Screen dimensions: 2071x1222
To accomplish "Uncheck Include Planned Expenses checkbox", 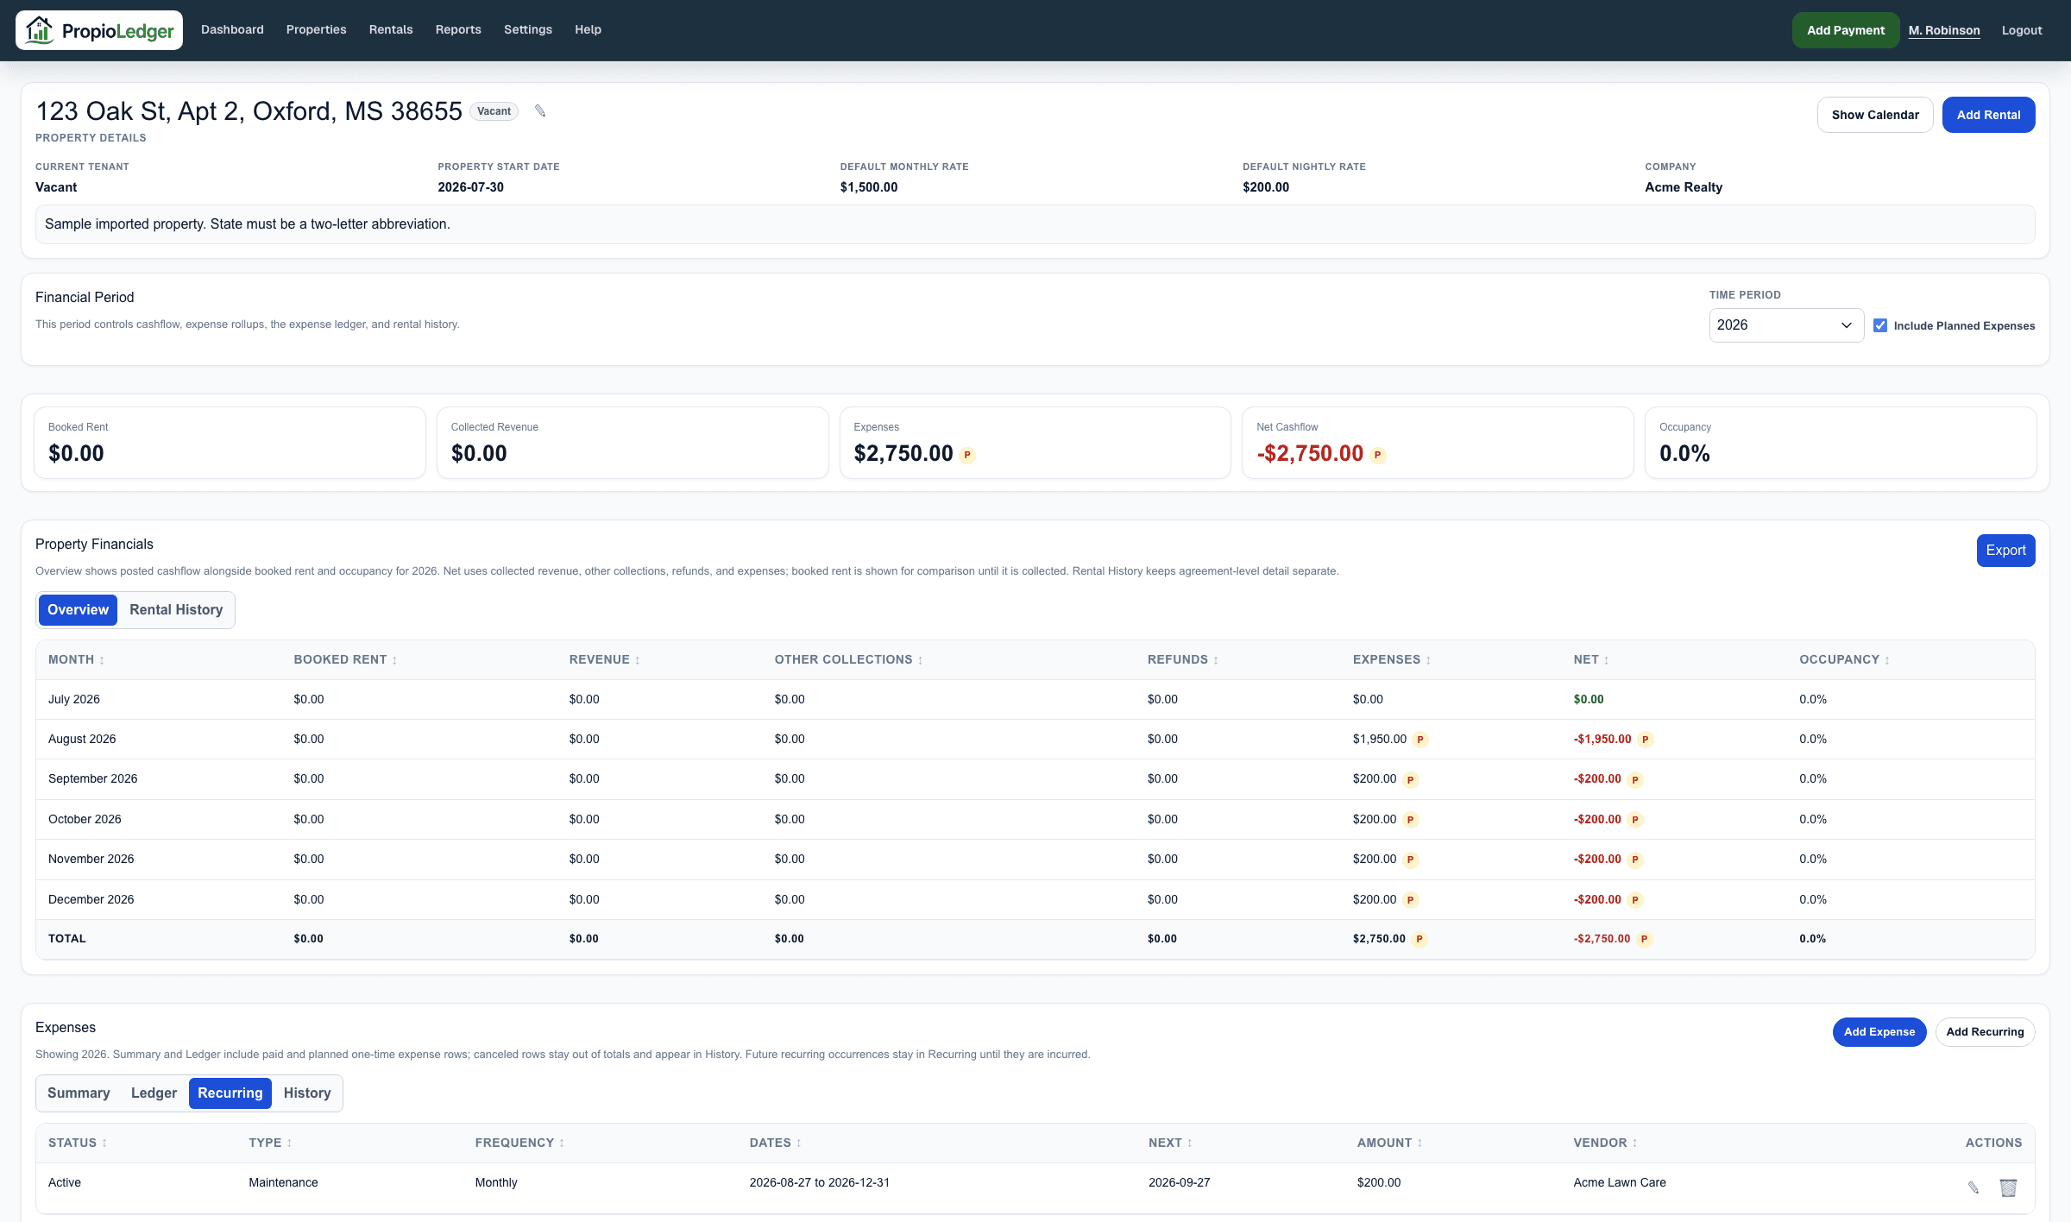I will tap(1880, 325).
